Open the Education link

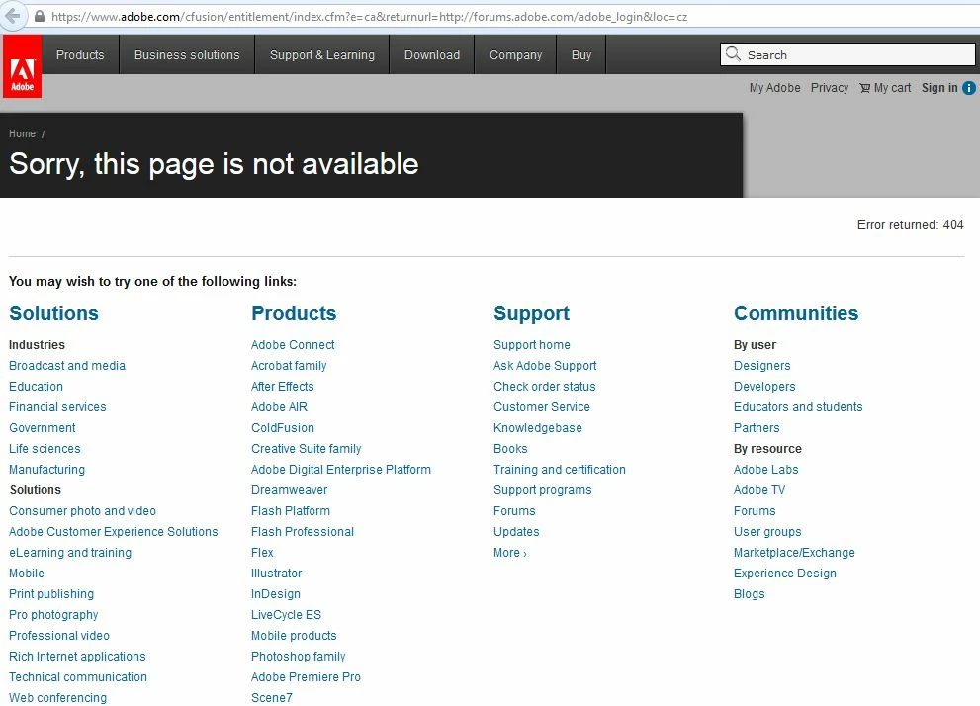(x=36, y=386)
